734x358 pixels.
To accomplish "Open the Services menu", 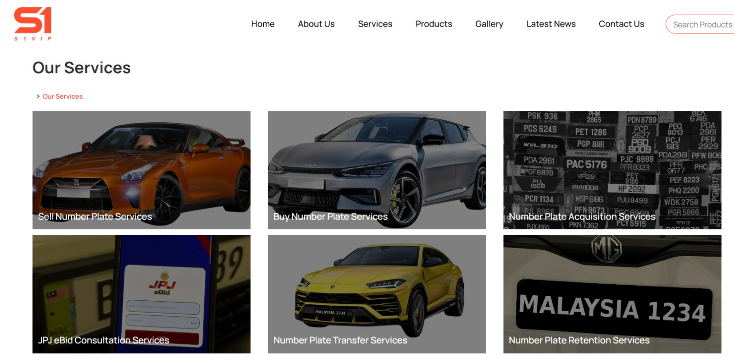I will [x=375, y=24].
